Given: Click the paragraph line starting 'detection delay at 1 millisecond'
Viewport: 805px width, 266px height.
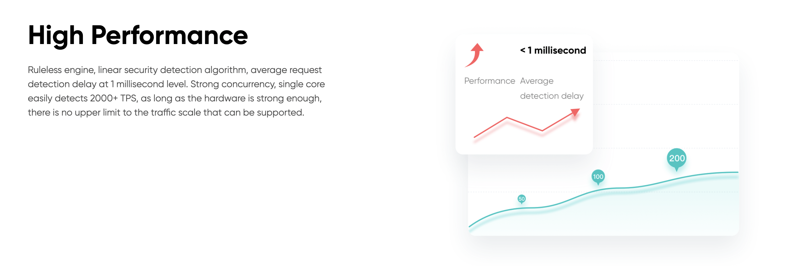Looking at the screenshot, I should [176, 84].
